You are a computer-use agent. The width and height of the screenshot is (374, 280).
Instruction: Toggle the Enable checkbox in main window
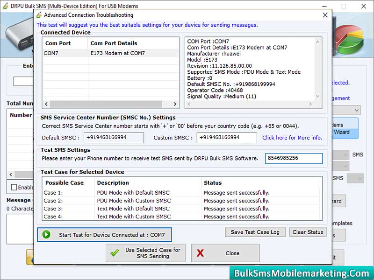[x=14, y=188]
